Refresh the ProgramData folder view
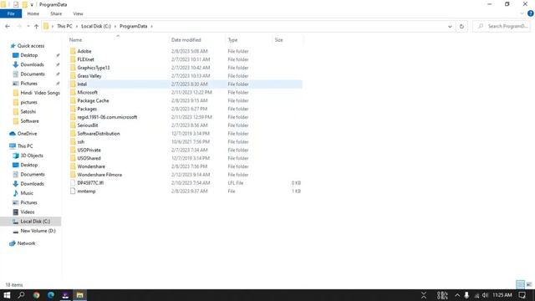The image size is (535, 301). 461,26
